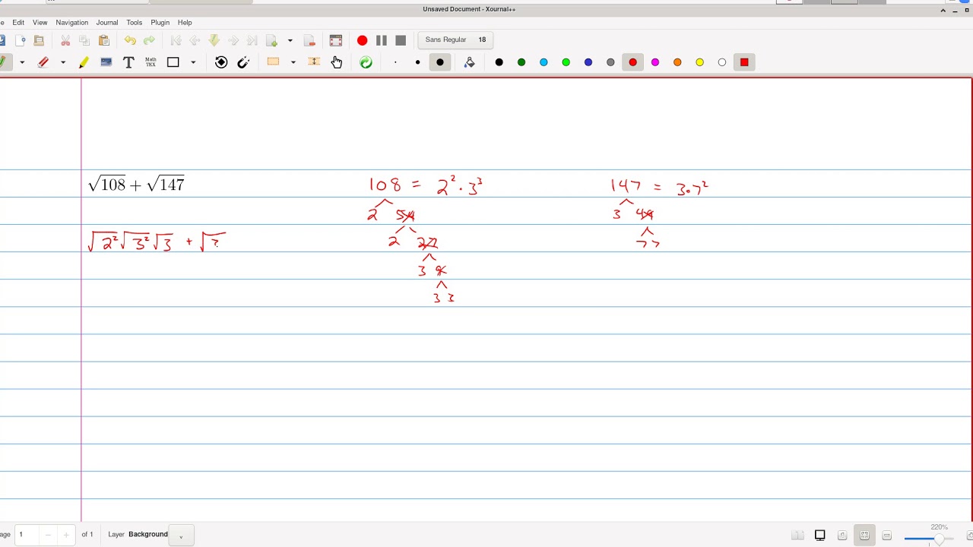The height and width of the screenshot is (547, 973).
Task: Go to the next page
Action: (233, 40)
